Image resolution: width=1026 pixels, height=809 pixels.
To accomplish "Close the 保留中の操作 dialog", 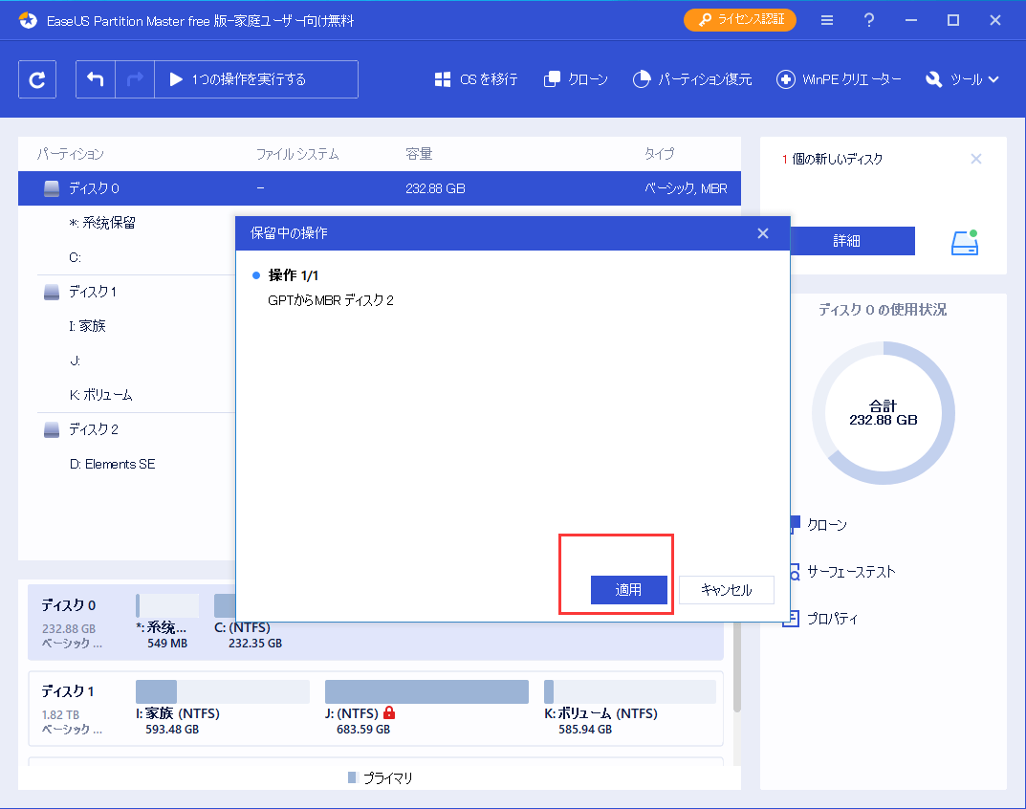I will tap(763, 233).
